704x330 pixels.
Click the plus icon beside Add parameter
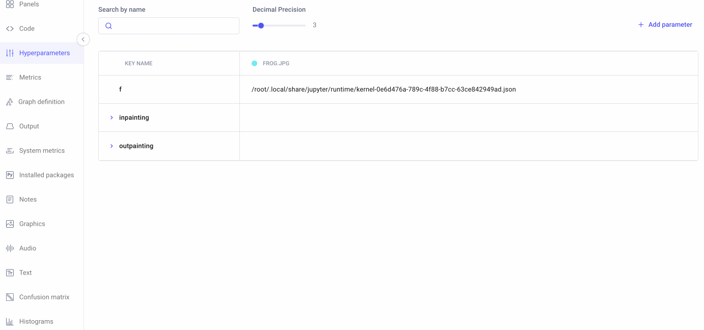pos(641,24)
